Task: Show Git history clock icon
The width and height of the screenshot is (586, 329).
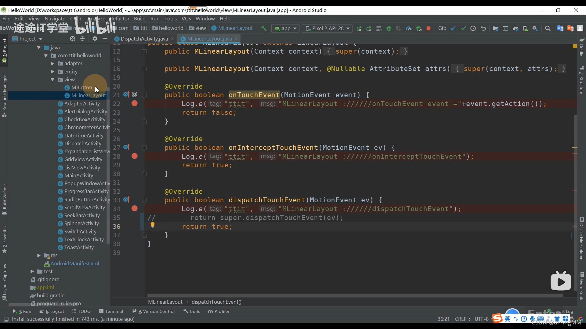Action: tap(473, 28)
